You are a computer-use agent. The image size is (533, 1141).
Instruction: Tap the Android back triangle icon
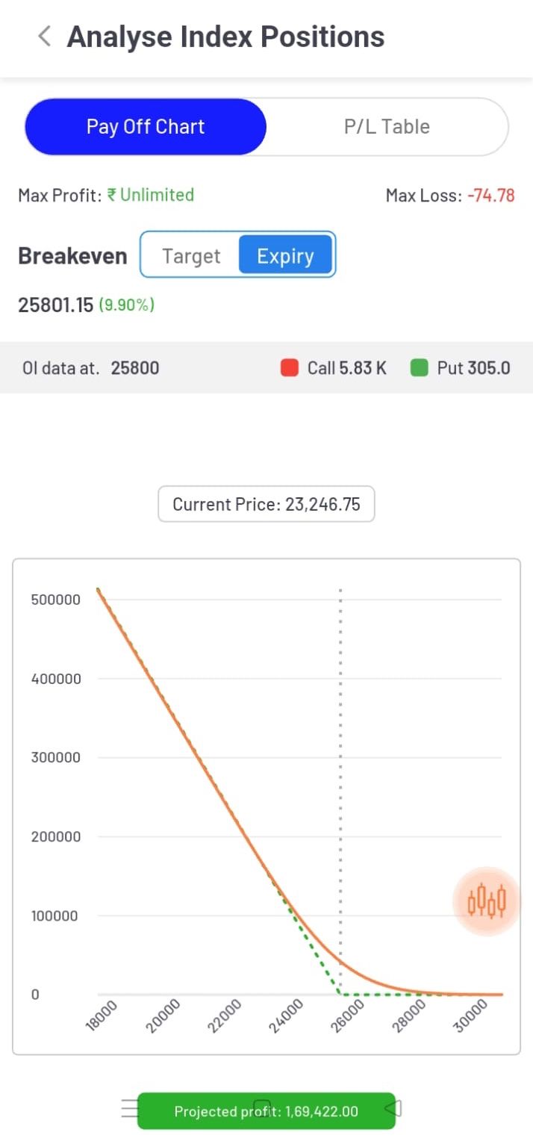click(x=393, y=1108)
